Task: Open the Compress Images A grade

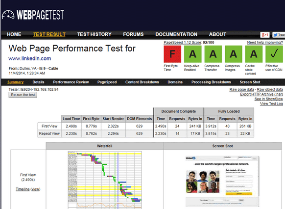Action: (x=234, y=54)
